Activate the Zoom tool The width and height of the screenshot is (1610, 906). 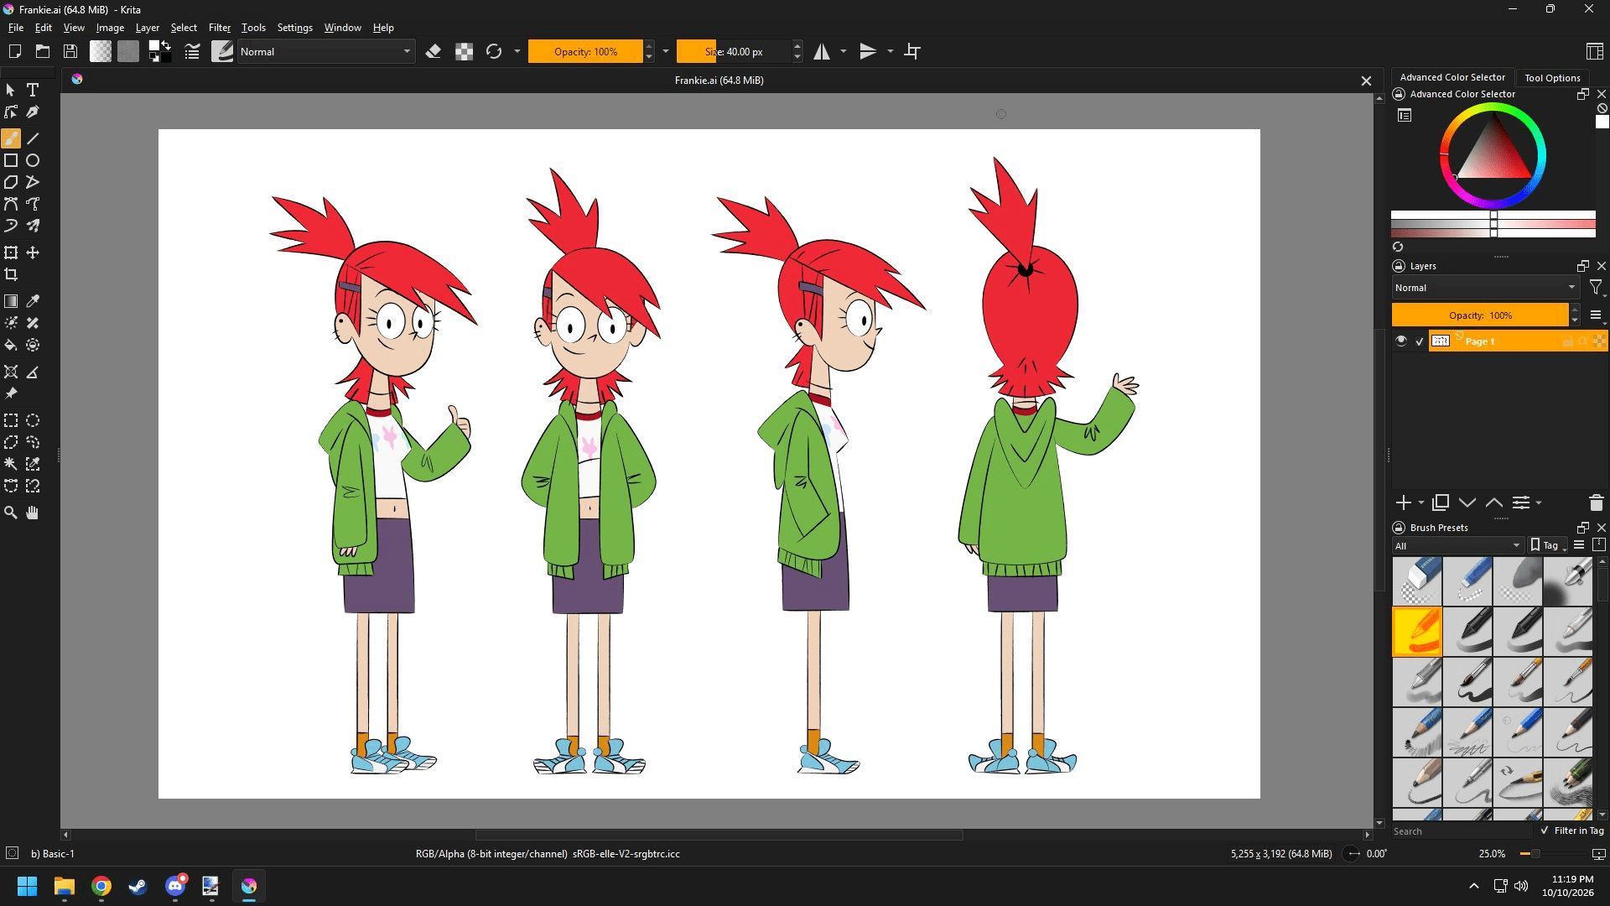[11, 513]
